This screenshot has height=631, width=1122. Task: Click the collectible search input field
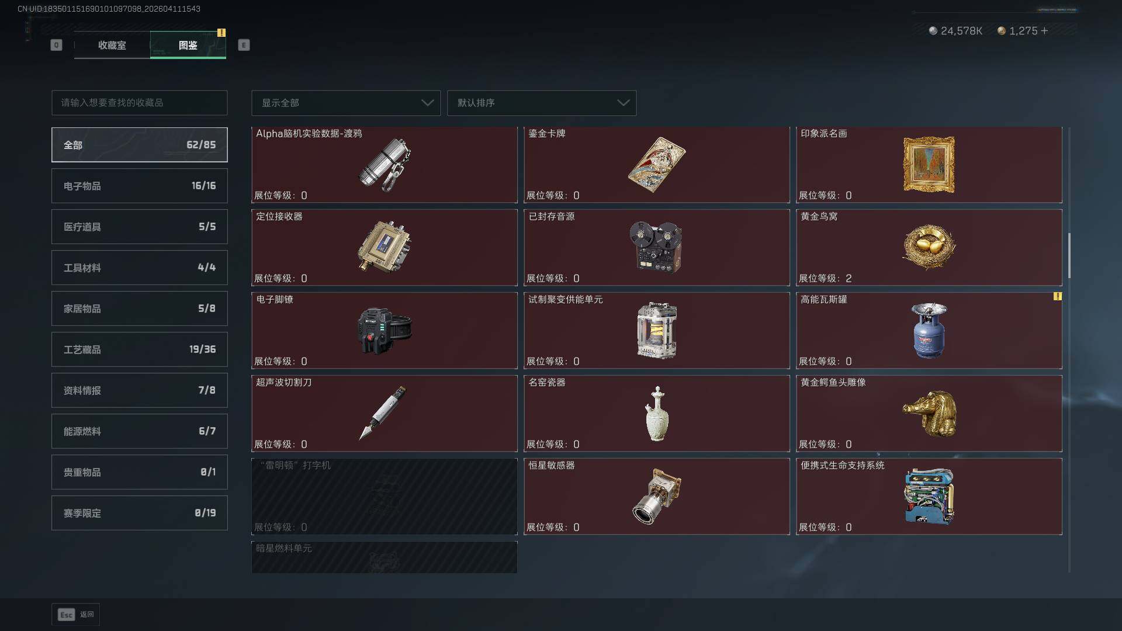(140, 103)
